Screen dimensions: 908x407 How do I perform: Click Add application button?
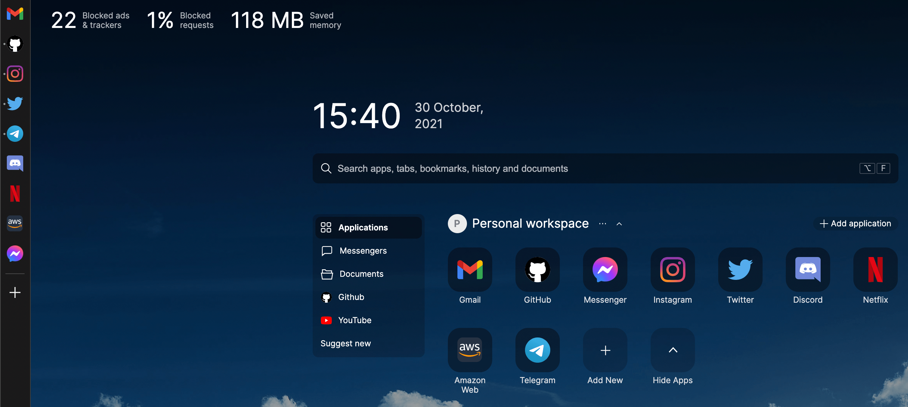pyautogui.click(x=855, y=224)
